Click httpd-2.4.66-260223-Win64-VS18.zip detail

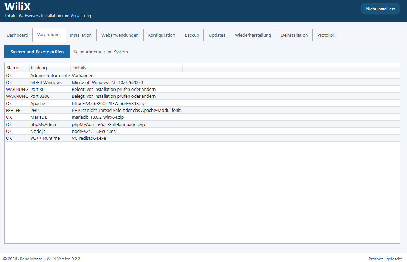[109, 103]
